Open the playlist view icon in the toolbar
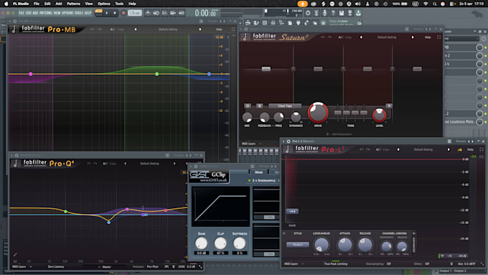The image size is (488, 275). pyautogui.click(x=248, y=23)
